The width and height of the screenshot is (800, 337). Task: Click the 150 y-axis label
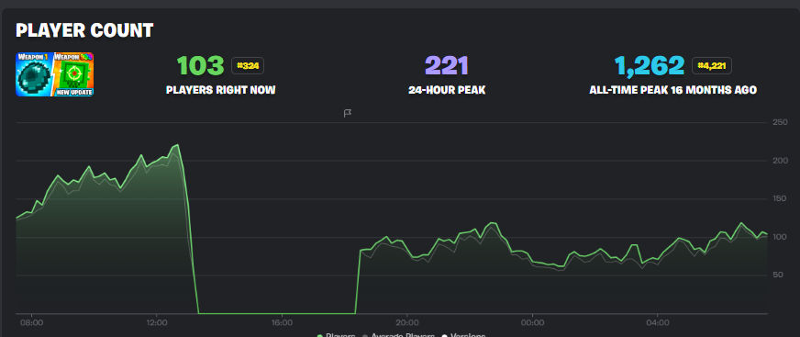point(780,199)
